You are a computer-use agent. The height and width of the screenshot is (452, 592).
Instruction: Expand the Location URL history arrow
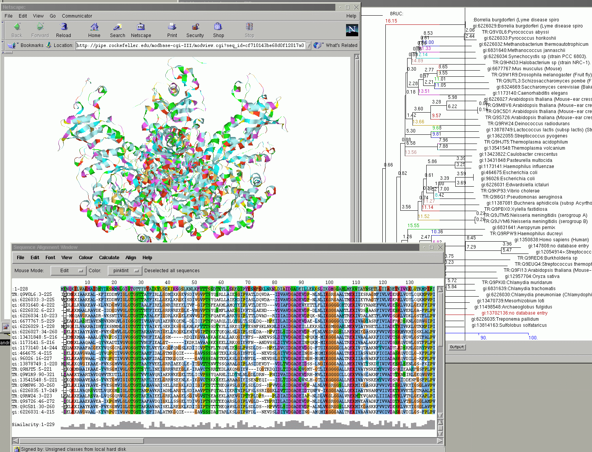[x=309, y=45]
